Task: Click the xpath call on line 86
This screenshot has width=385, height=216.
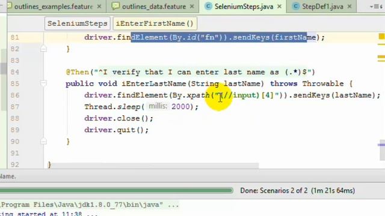Action: pos(198,95)
